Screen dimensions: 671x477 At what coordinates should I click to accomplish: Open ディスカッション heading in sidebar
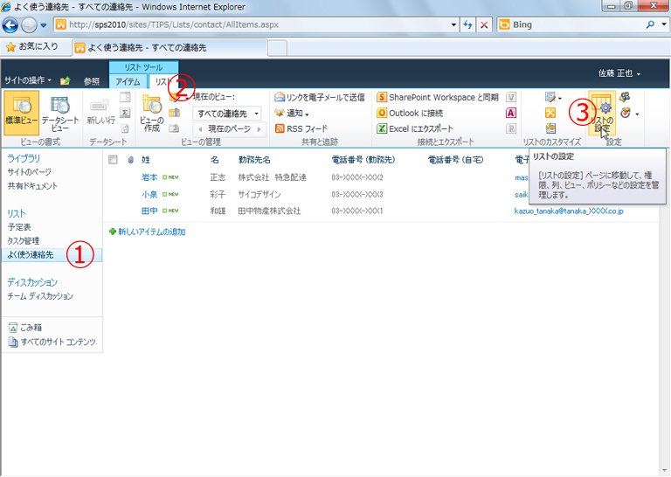pyautogui.click(x=32, y=282)
